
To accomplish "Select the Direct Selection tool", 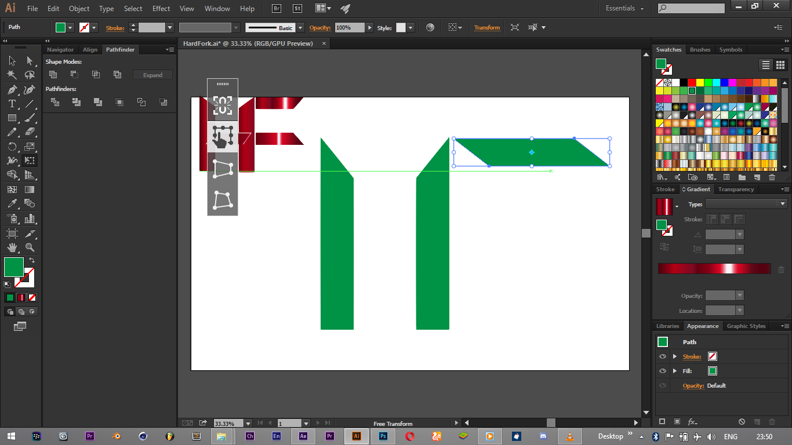I will (x=30, y=60).
